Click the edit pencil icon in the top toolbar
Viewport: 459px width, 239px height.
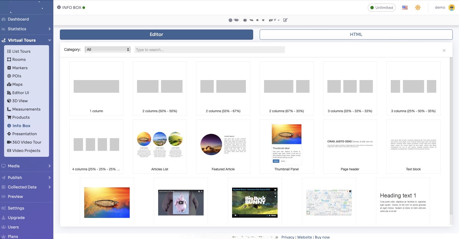coord(285,20)
